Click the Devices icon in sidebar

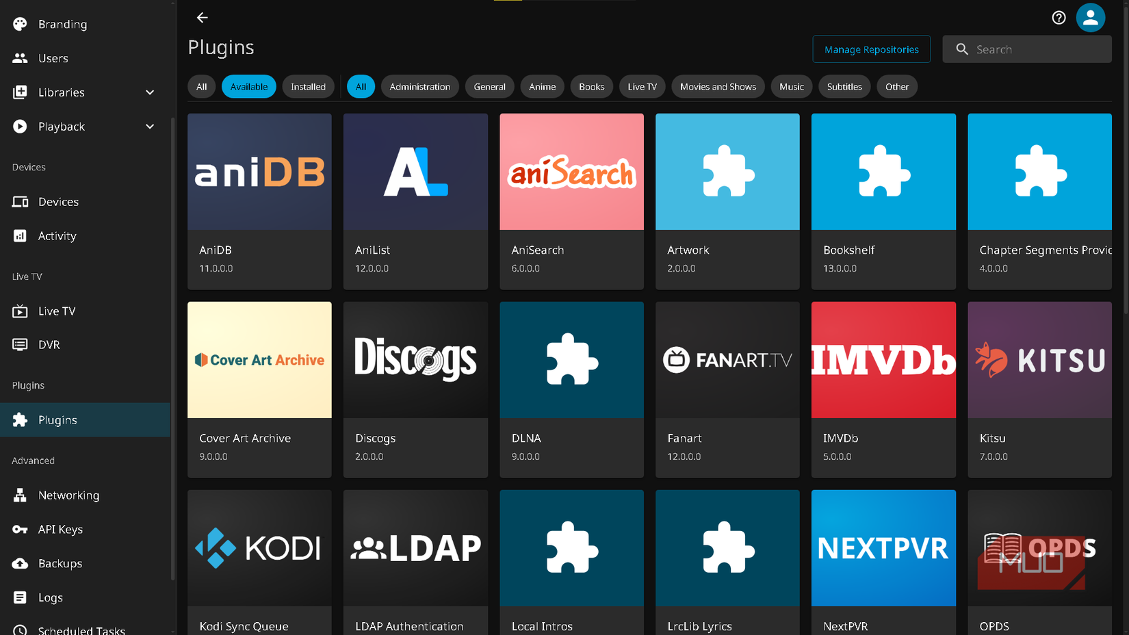point(20,202)
